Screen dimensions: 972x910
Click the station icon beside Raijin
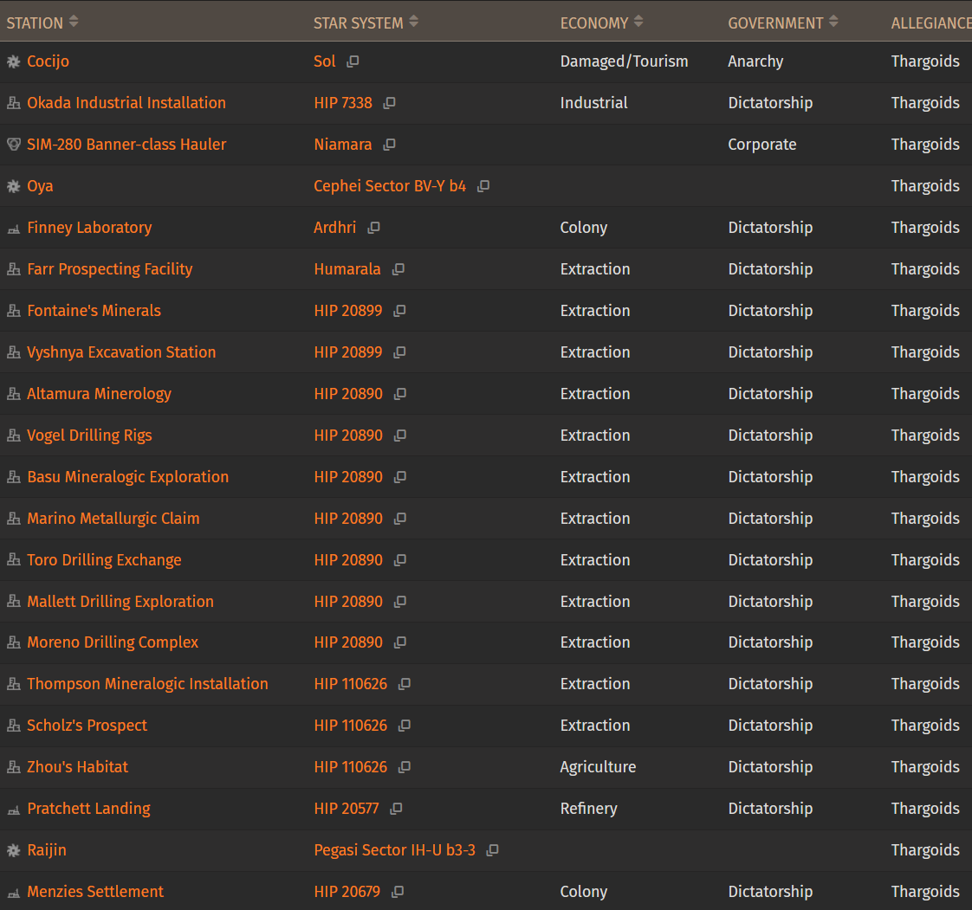click(13, 850)
